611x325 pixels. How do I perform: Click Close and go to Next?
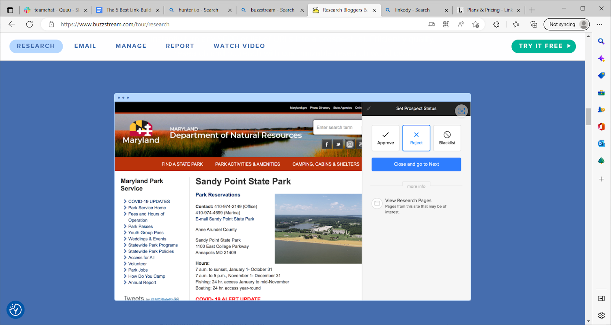click(416, 164)
